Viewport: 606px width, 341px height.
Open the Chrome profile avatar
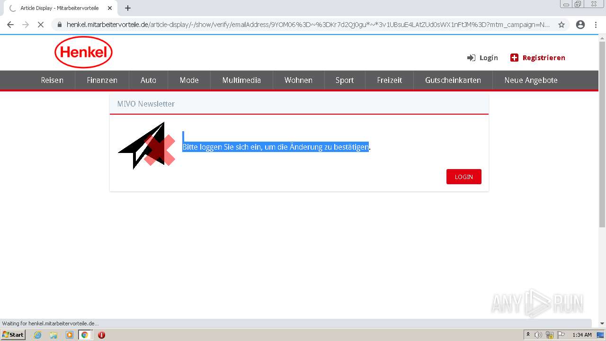pos(580,25)
